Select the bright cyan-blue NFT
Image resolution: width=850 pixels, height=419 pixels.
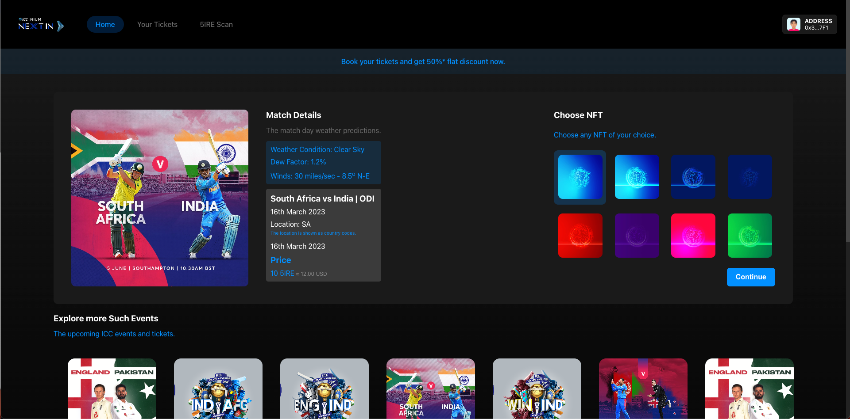[580, 177]
